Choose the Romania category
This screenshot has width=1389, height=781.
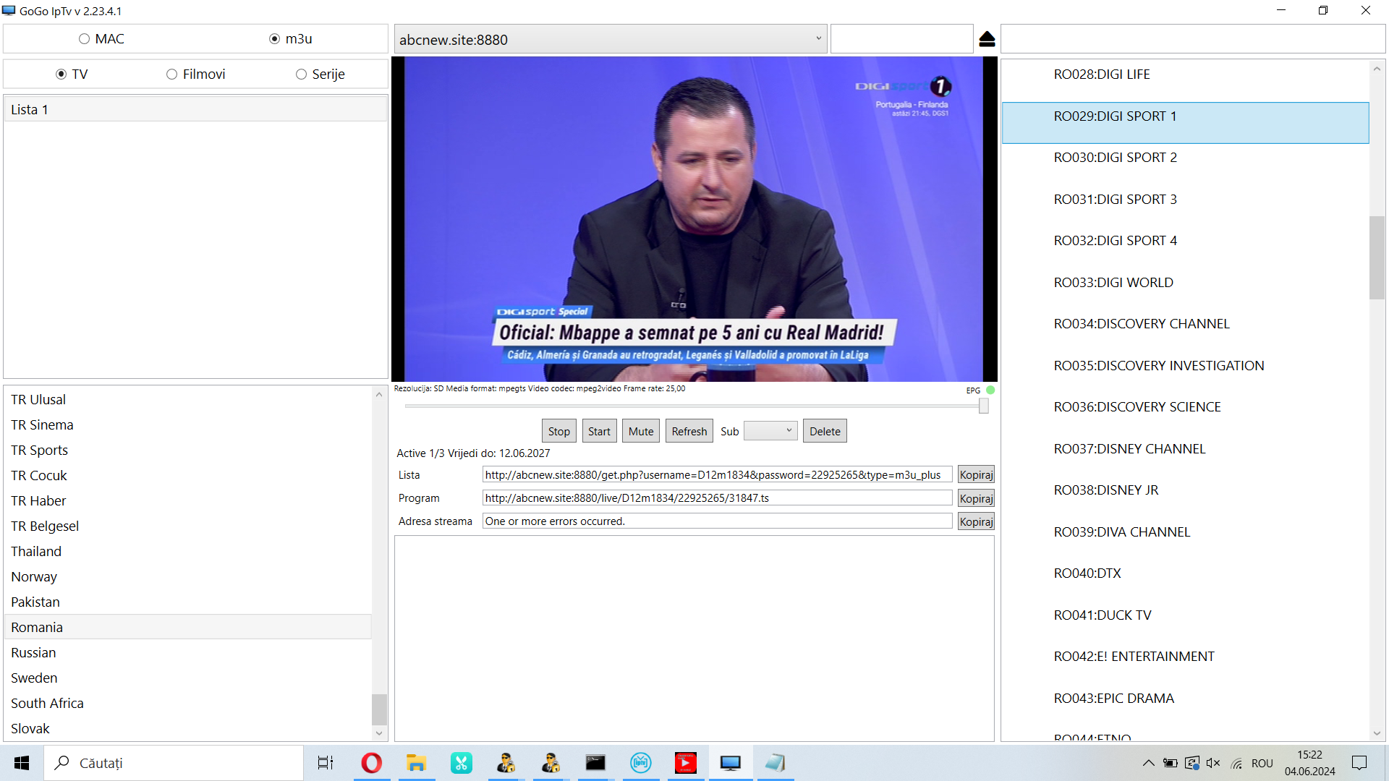click(188, 627)
